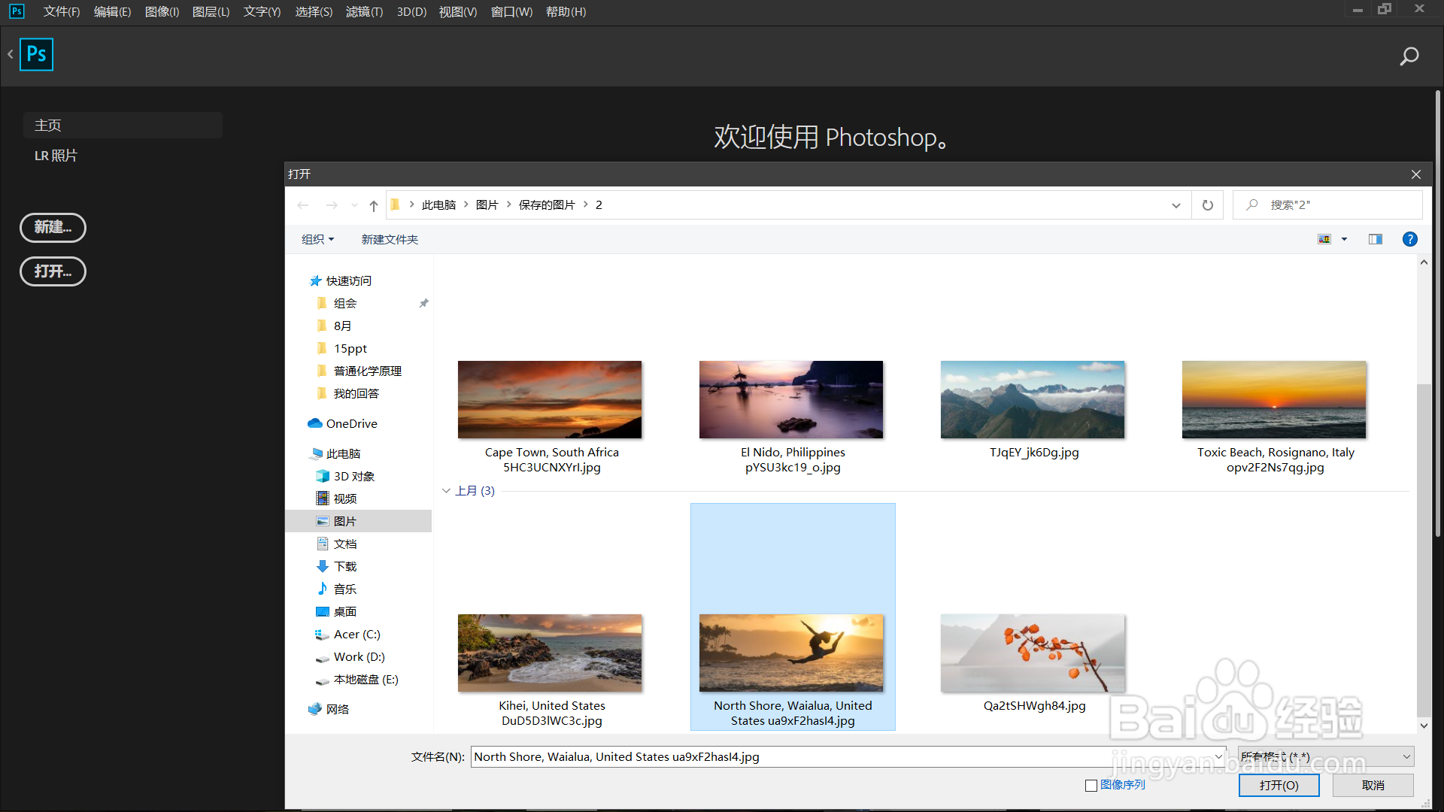
Task: Click the 打开(O) button
Action: coord(1279,785)
